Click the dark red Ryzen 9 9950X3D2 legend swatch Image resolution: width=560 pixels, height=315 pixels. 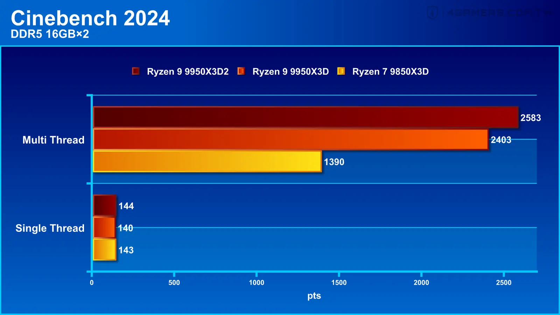[x=136, y=71]
